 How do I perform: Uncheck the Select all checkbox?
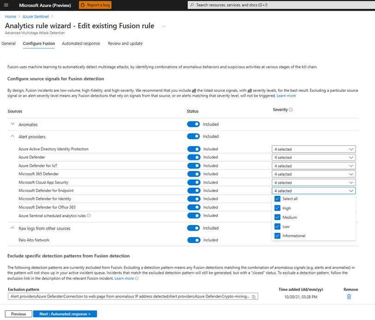(x=277, y=199)
